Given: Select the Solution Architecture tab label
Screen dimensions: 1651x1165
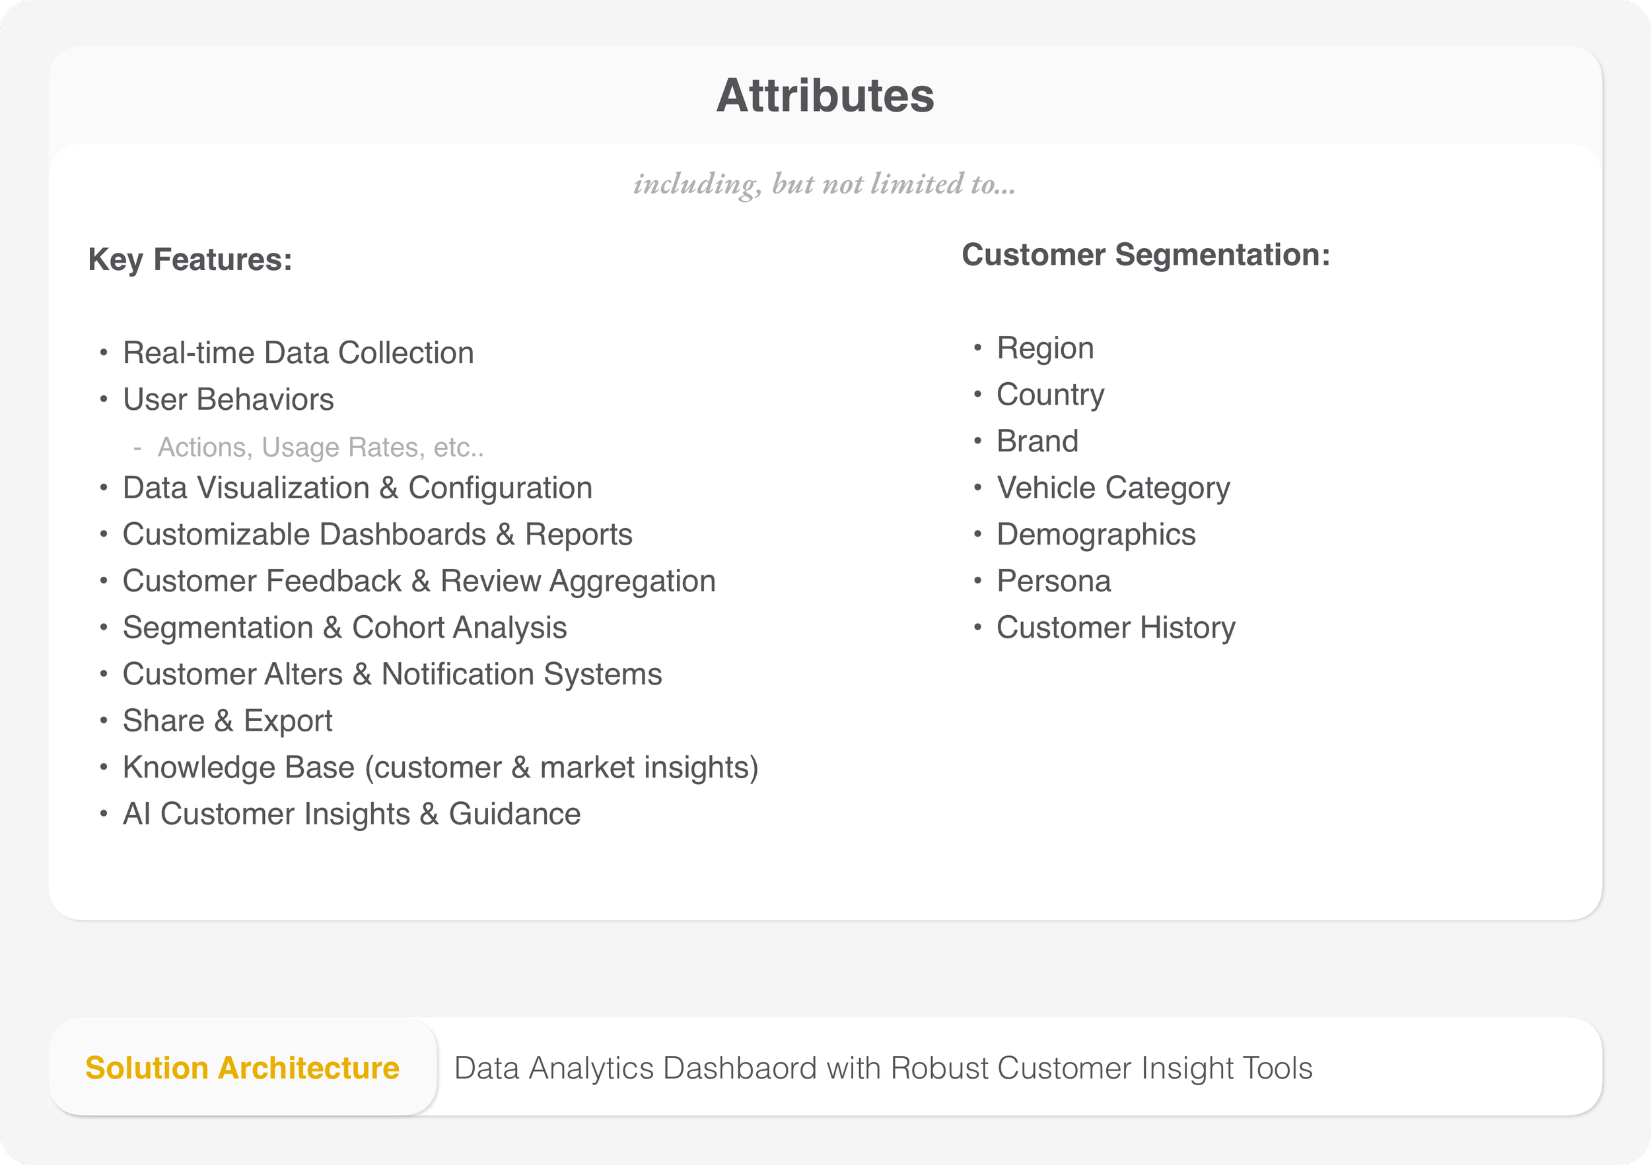Looking at the screenshot, I should pyautogui.click(x=242, y=1067).
